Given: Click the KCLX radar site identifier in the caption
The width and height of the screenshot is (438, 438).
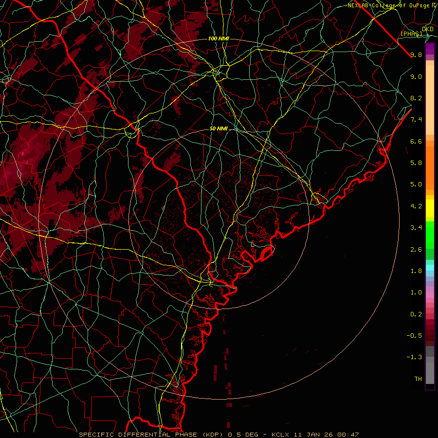Looking at the screenshot, I should click(280, 435).
